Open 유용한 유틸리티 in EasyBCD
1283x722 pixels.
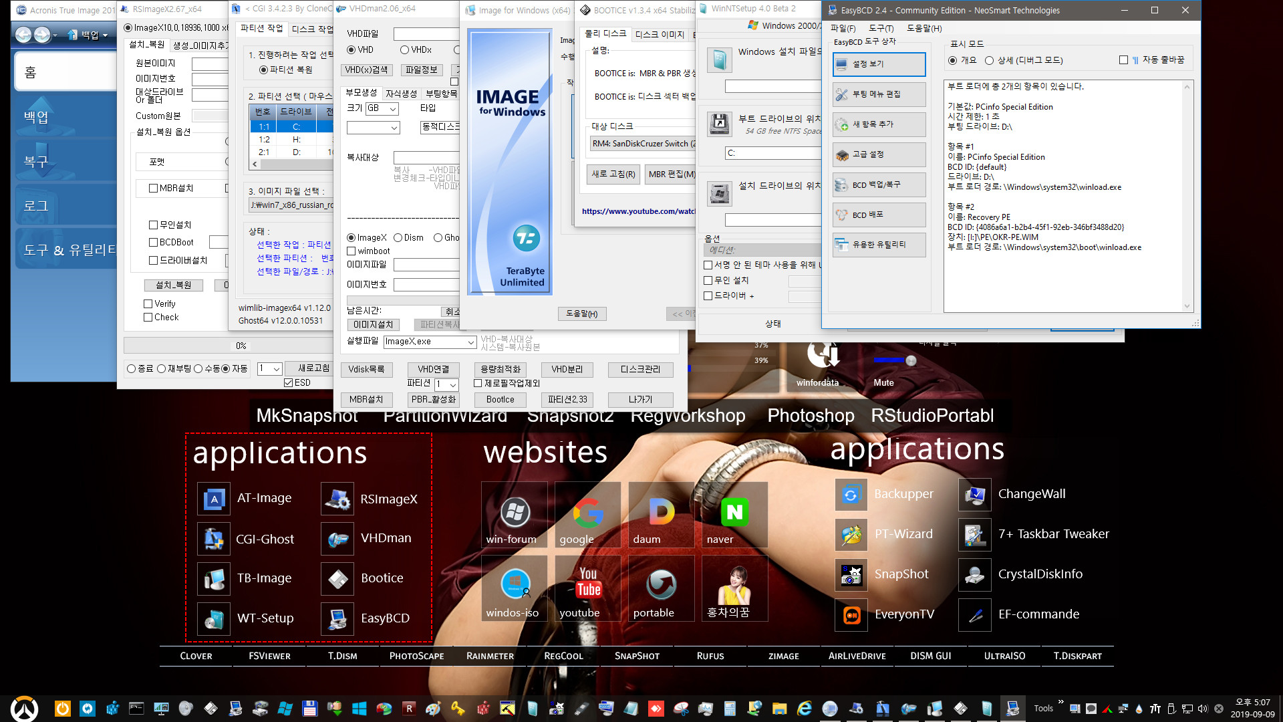click(x=879, y=245)
